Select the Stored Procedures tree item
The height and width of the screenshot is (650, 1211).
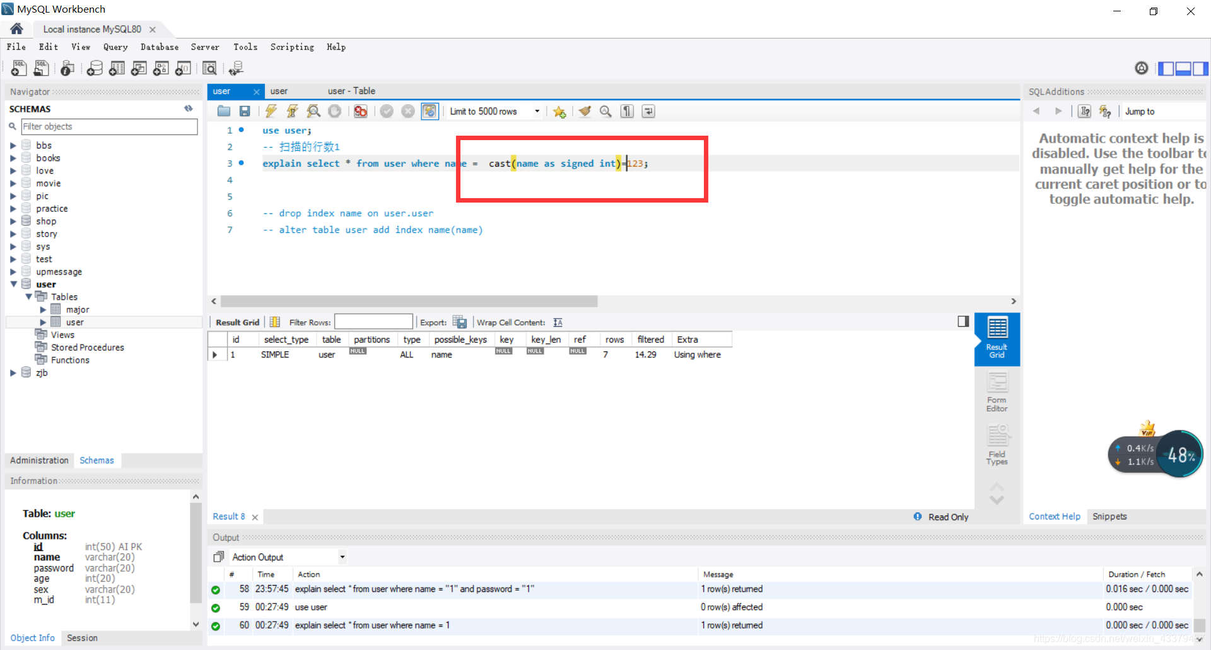click(x=87, y=348)
